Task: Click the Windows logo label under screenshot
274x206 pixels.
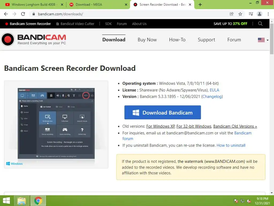Action: point(14,164)
